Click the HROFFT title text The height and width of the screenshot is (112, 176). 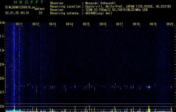(29, 2)
